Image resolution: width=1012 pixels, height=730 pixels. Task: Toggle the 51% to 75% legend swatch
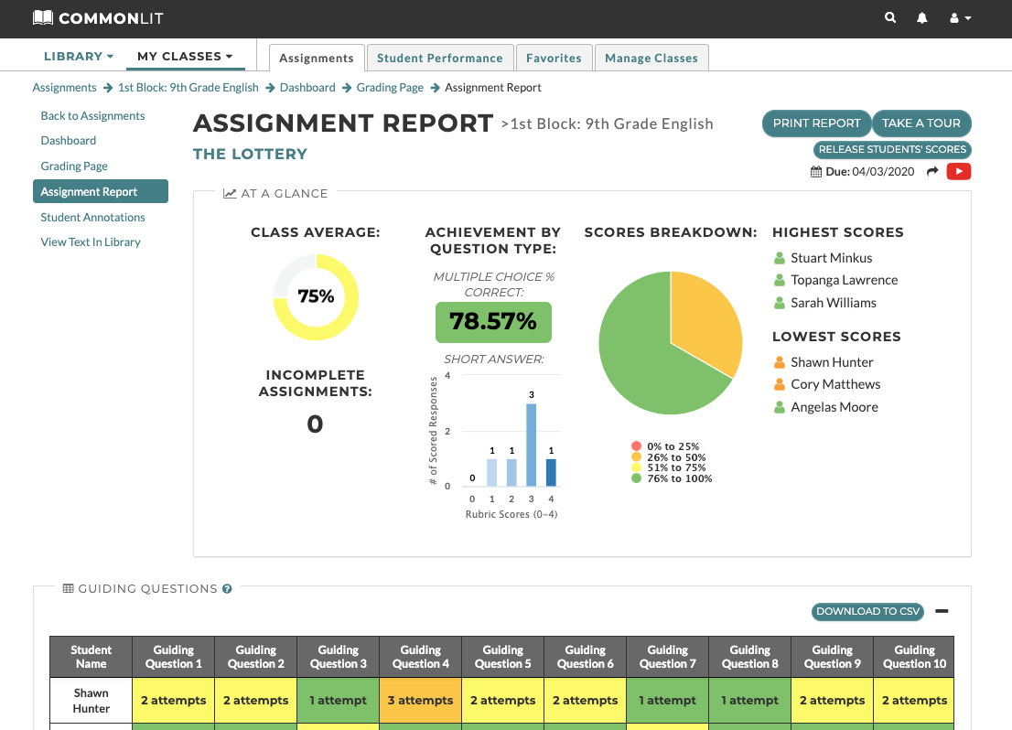(636, 467)
